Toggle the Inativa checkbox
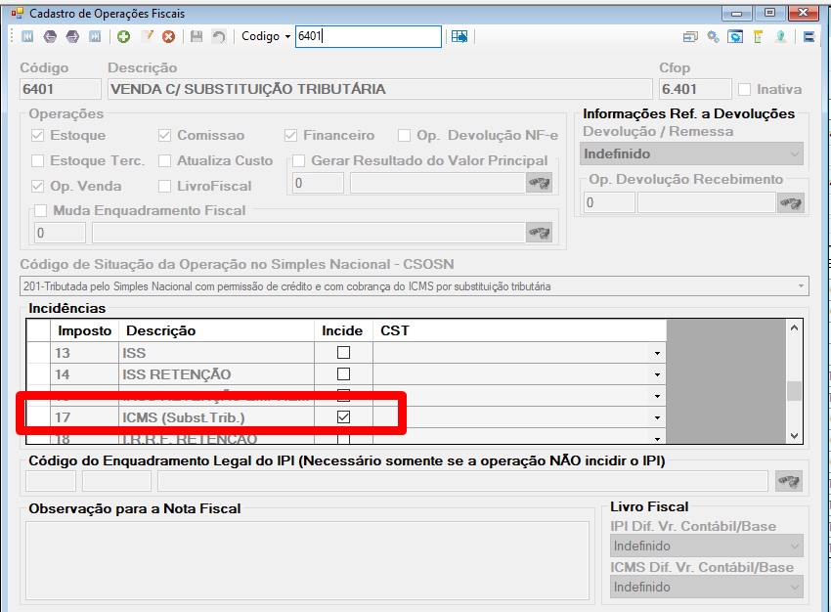 click(745, 90)
